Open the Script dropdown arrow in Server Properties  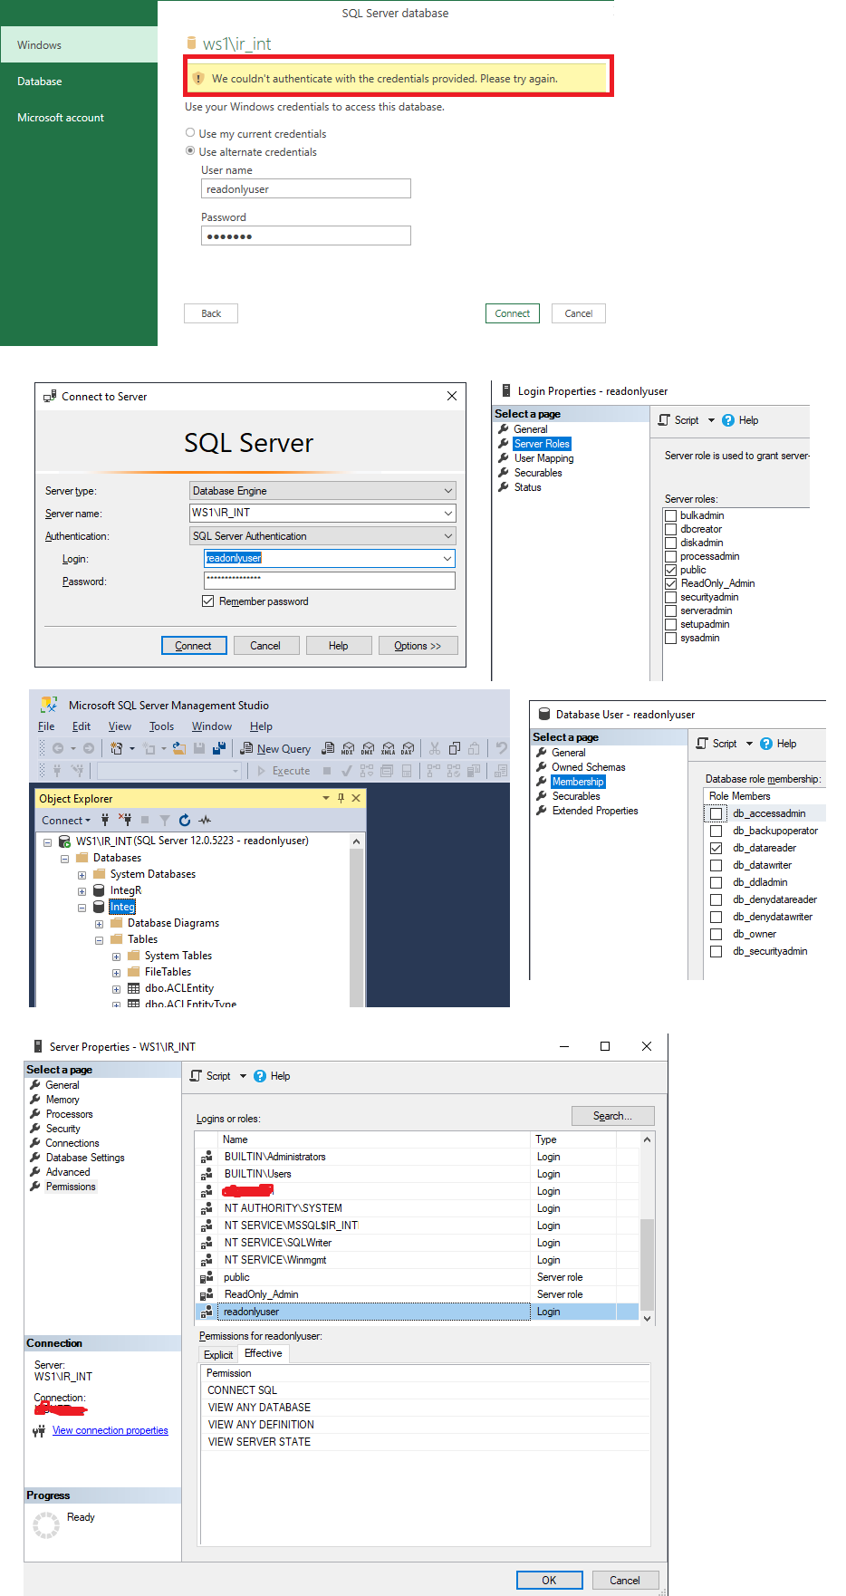[243, 1076]
